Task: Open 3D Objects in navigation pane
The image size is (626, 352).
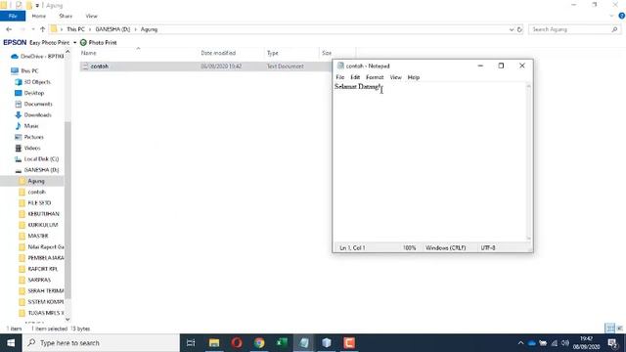Action: 32,82
